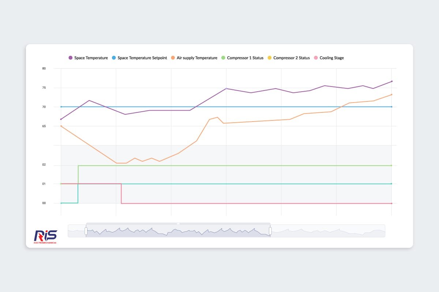Toggle the Cooling Stage label text
This screenshot has height=292, width=439.
click(332, 58)
